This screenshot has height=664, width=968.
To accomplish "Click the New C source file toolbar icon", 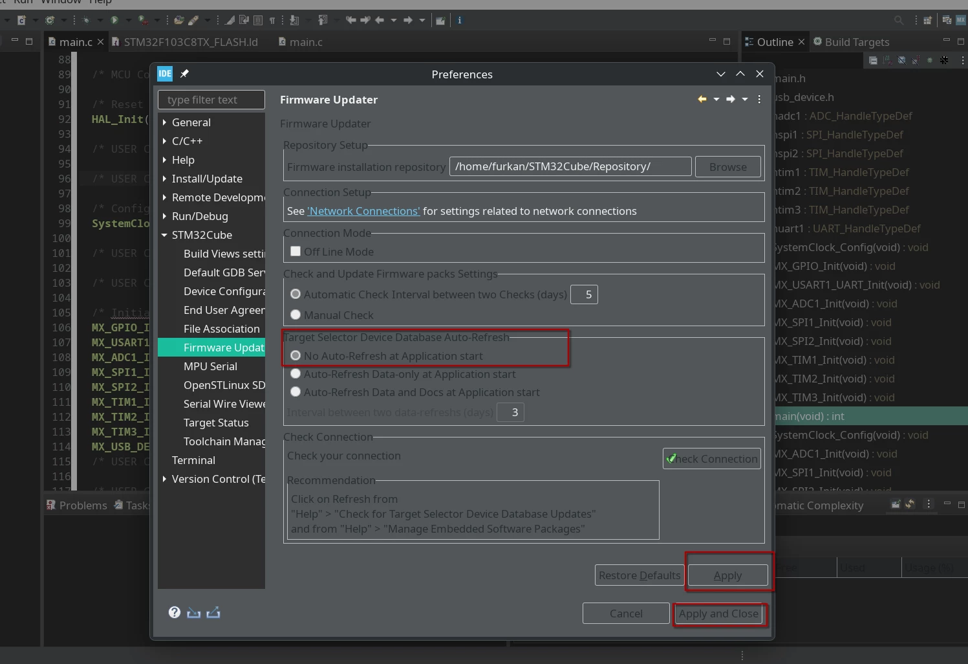I will click(x=21, y=20).
